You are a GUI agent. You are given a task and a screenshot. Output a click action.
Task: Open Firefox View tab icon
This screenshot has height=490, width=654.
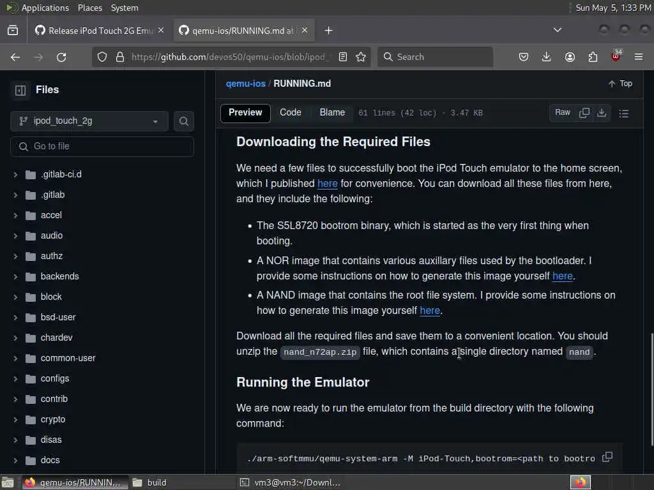pyautogui.click(x=13, y=31)
